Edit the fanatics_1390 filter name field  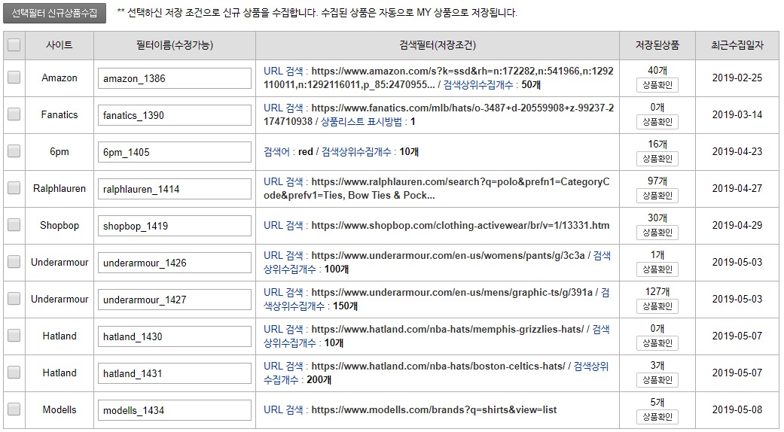click(x=175, y=115)
